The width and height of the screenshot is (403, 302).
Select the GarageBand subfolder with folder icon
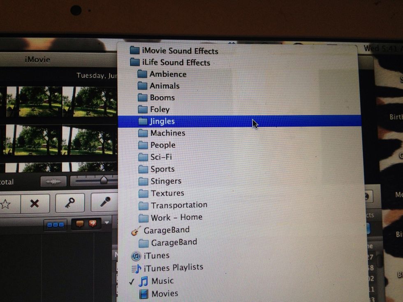[x=174, y=243]
